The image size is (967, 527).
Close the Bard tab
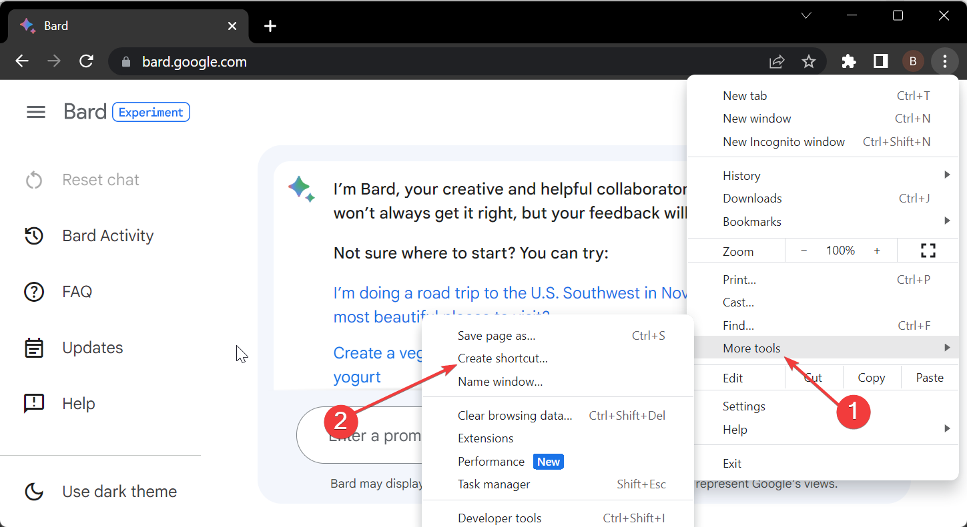tap(232, 26)
